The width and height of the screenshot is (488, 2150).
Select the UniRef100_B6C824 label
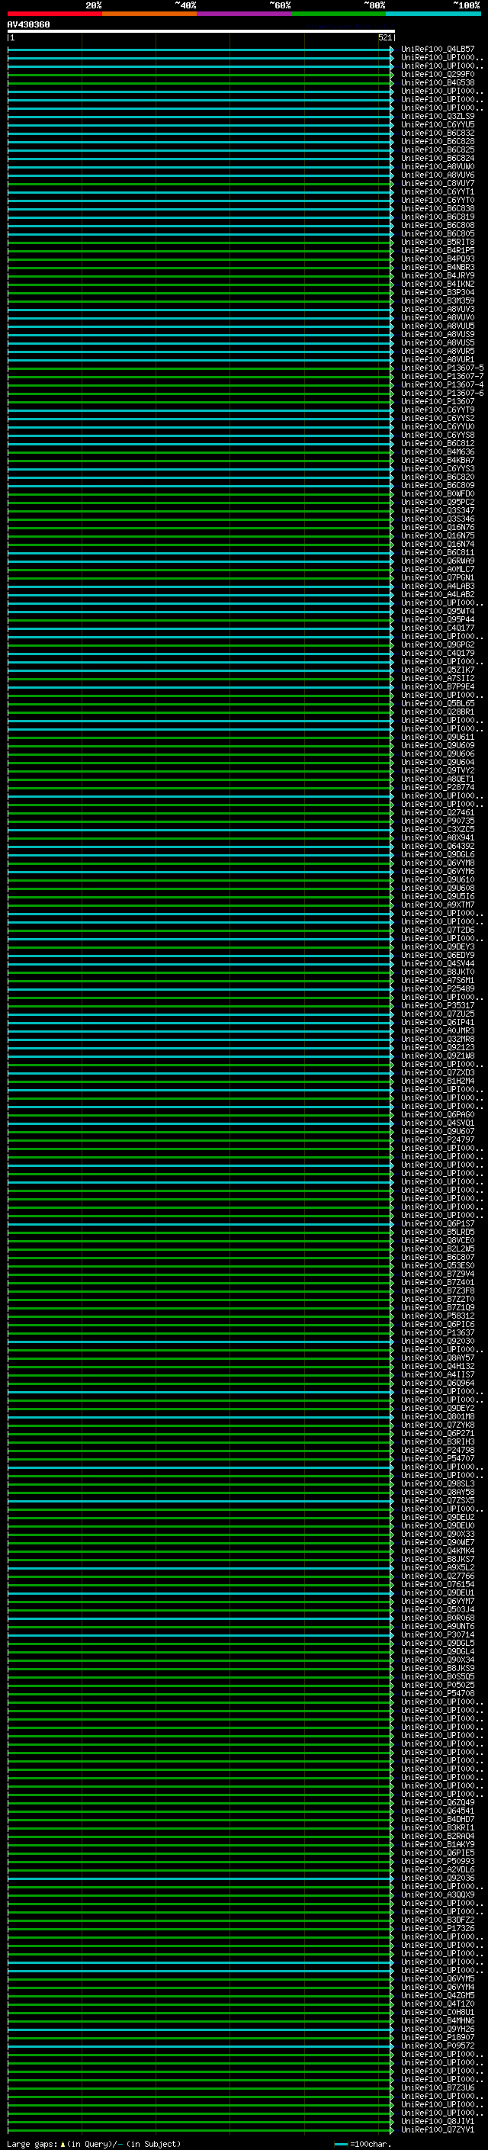point(438,158)
